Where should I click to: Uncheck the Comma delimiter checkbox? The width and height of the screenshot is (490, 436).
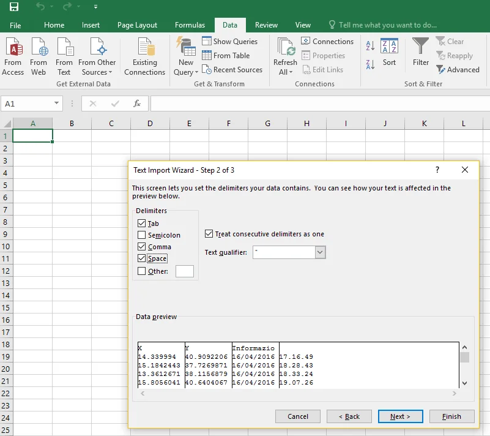141,246
